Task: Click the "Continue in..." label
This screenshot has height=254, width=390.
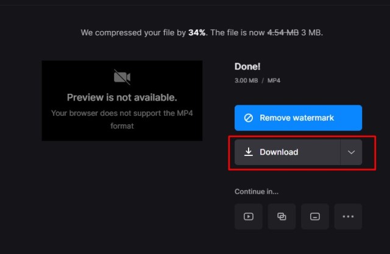Action: [x=256, y=191]
